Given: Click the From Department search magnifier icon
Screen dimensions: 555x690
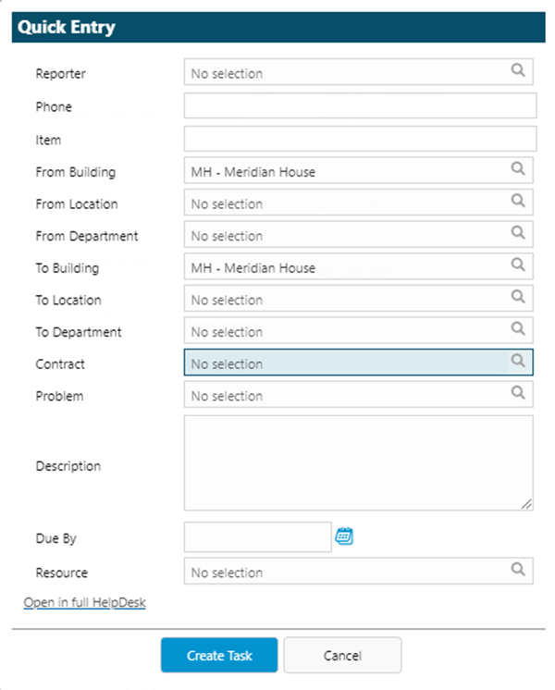Looking at the screenshot, I should (519, 233).
